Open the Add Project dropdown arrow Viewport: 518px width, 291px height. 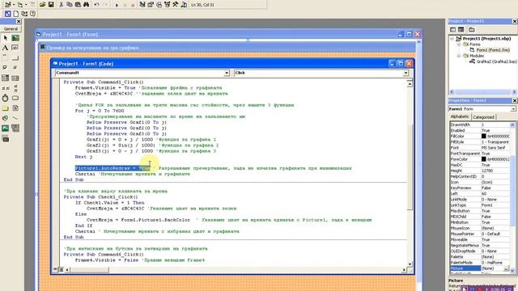pyautogui.click(x=14, y=5)
